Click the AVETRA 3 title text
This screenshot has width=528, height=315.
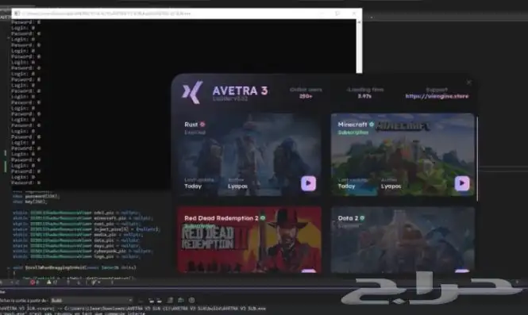point(240,91)
